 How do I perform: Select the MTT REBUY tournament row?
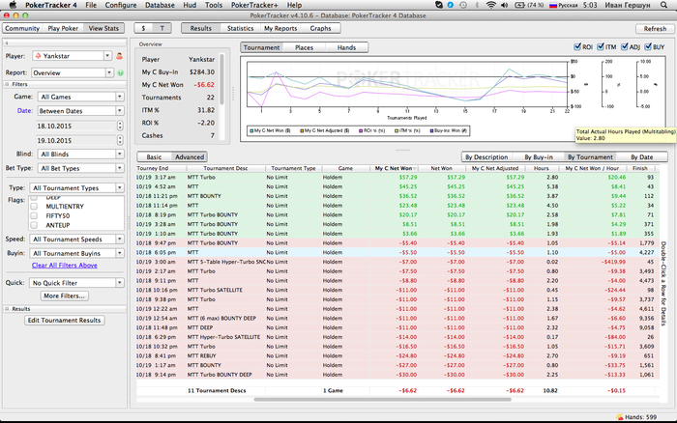[397, 355]
